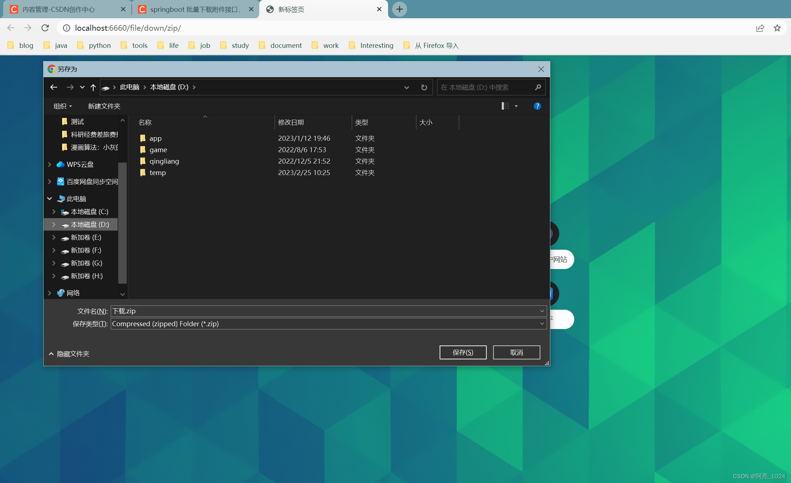Go up one folder level with up arrow
Viewport: 791px width, 483px height.
tap(93, 87)
